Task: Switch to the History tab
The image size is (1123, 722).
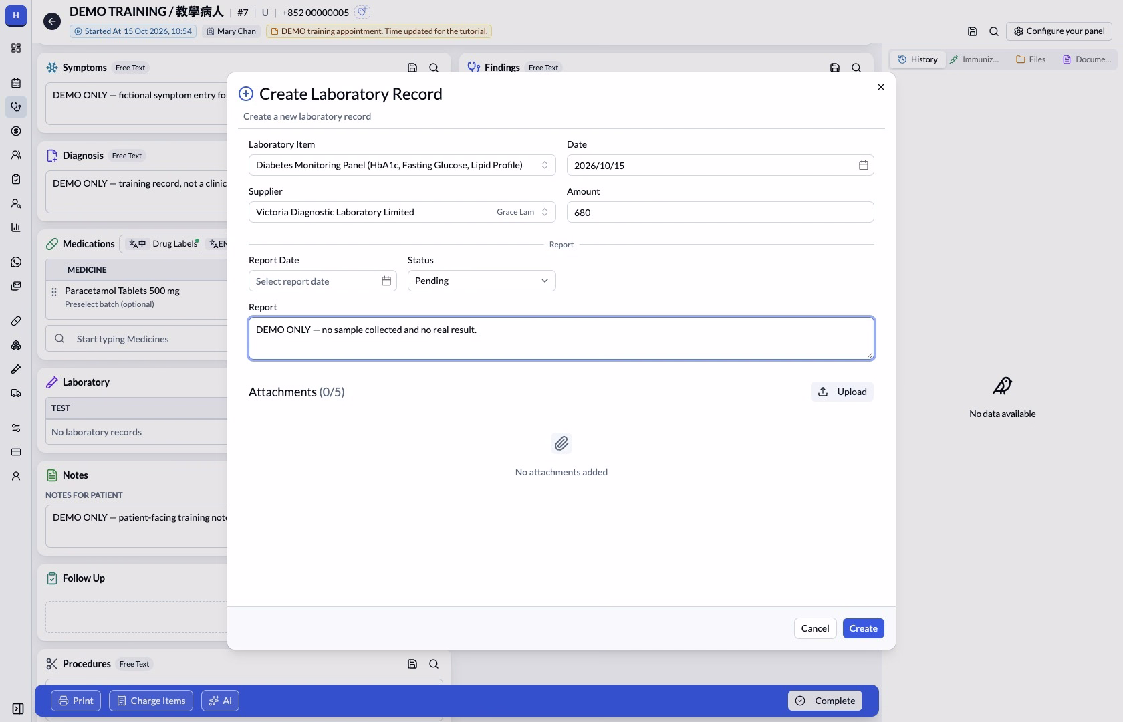Action: click(917, 59)
